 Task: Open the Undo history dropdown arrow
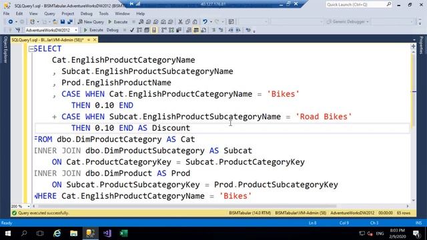pos(211,22)
